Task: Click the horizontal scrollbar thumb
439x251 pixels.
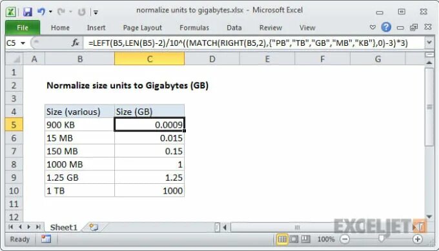Action: point(297,227)
